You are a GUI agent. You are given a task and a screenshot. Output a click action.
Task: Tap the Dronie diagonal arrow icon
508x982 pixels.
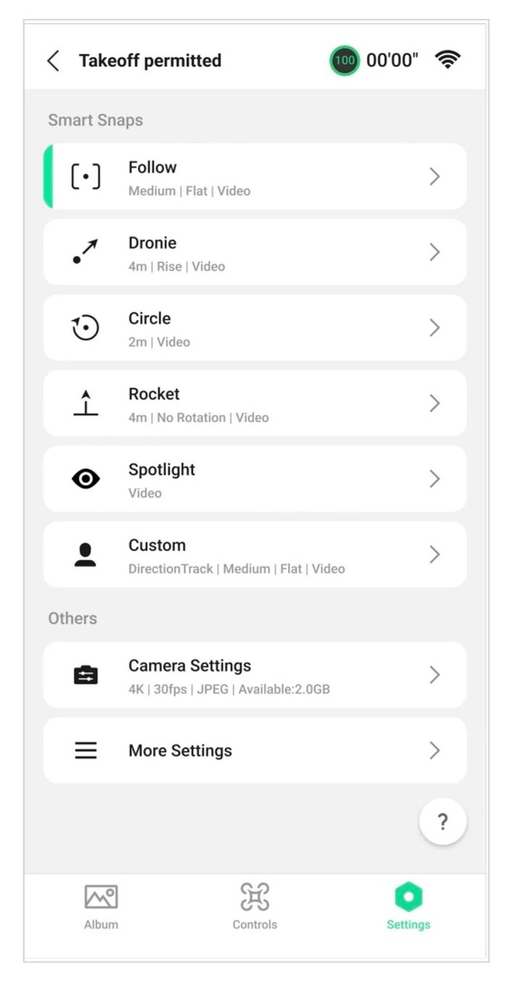86,252
